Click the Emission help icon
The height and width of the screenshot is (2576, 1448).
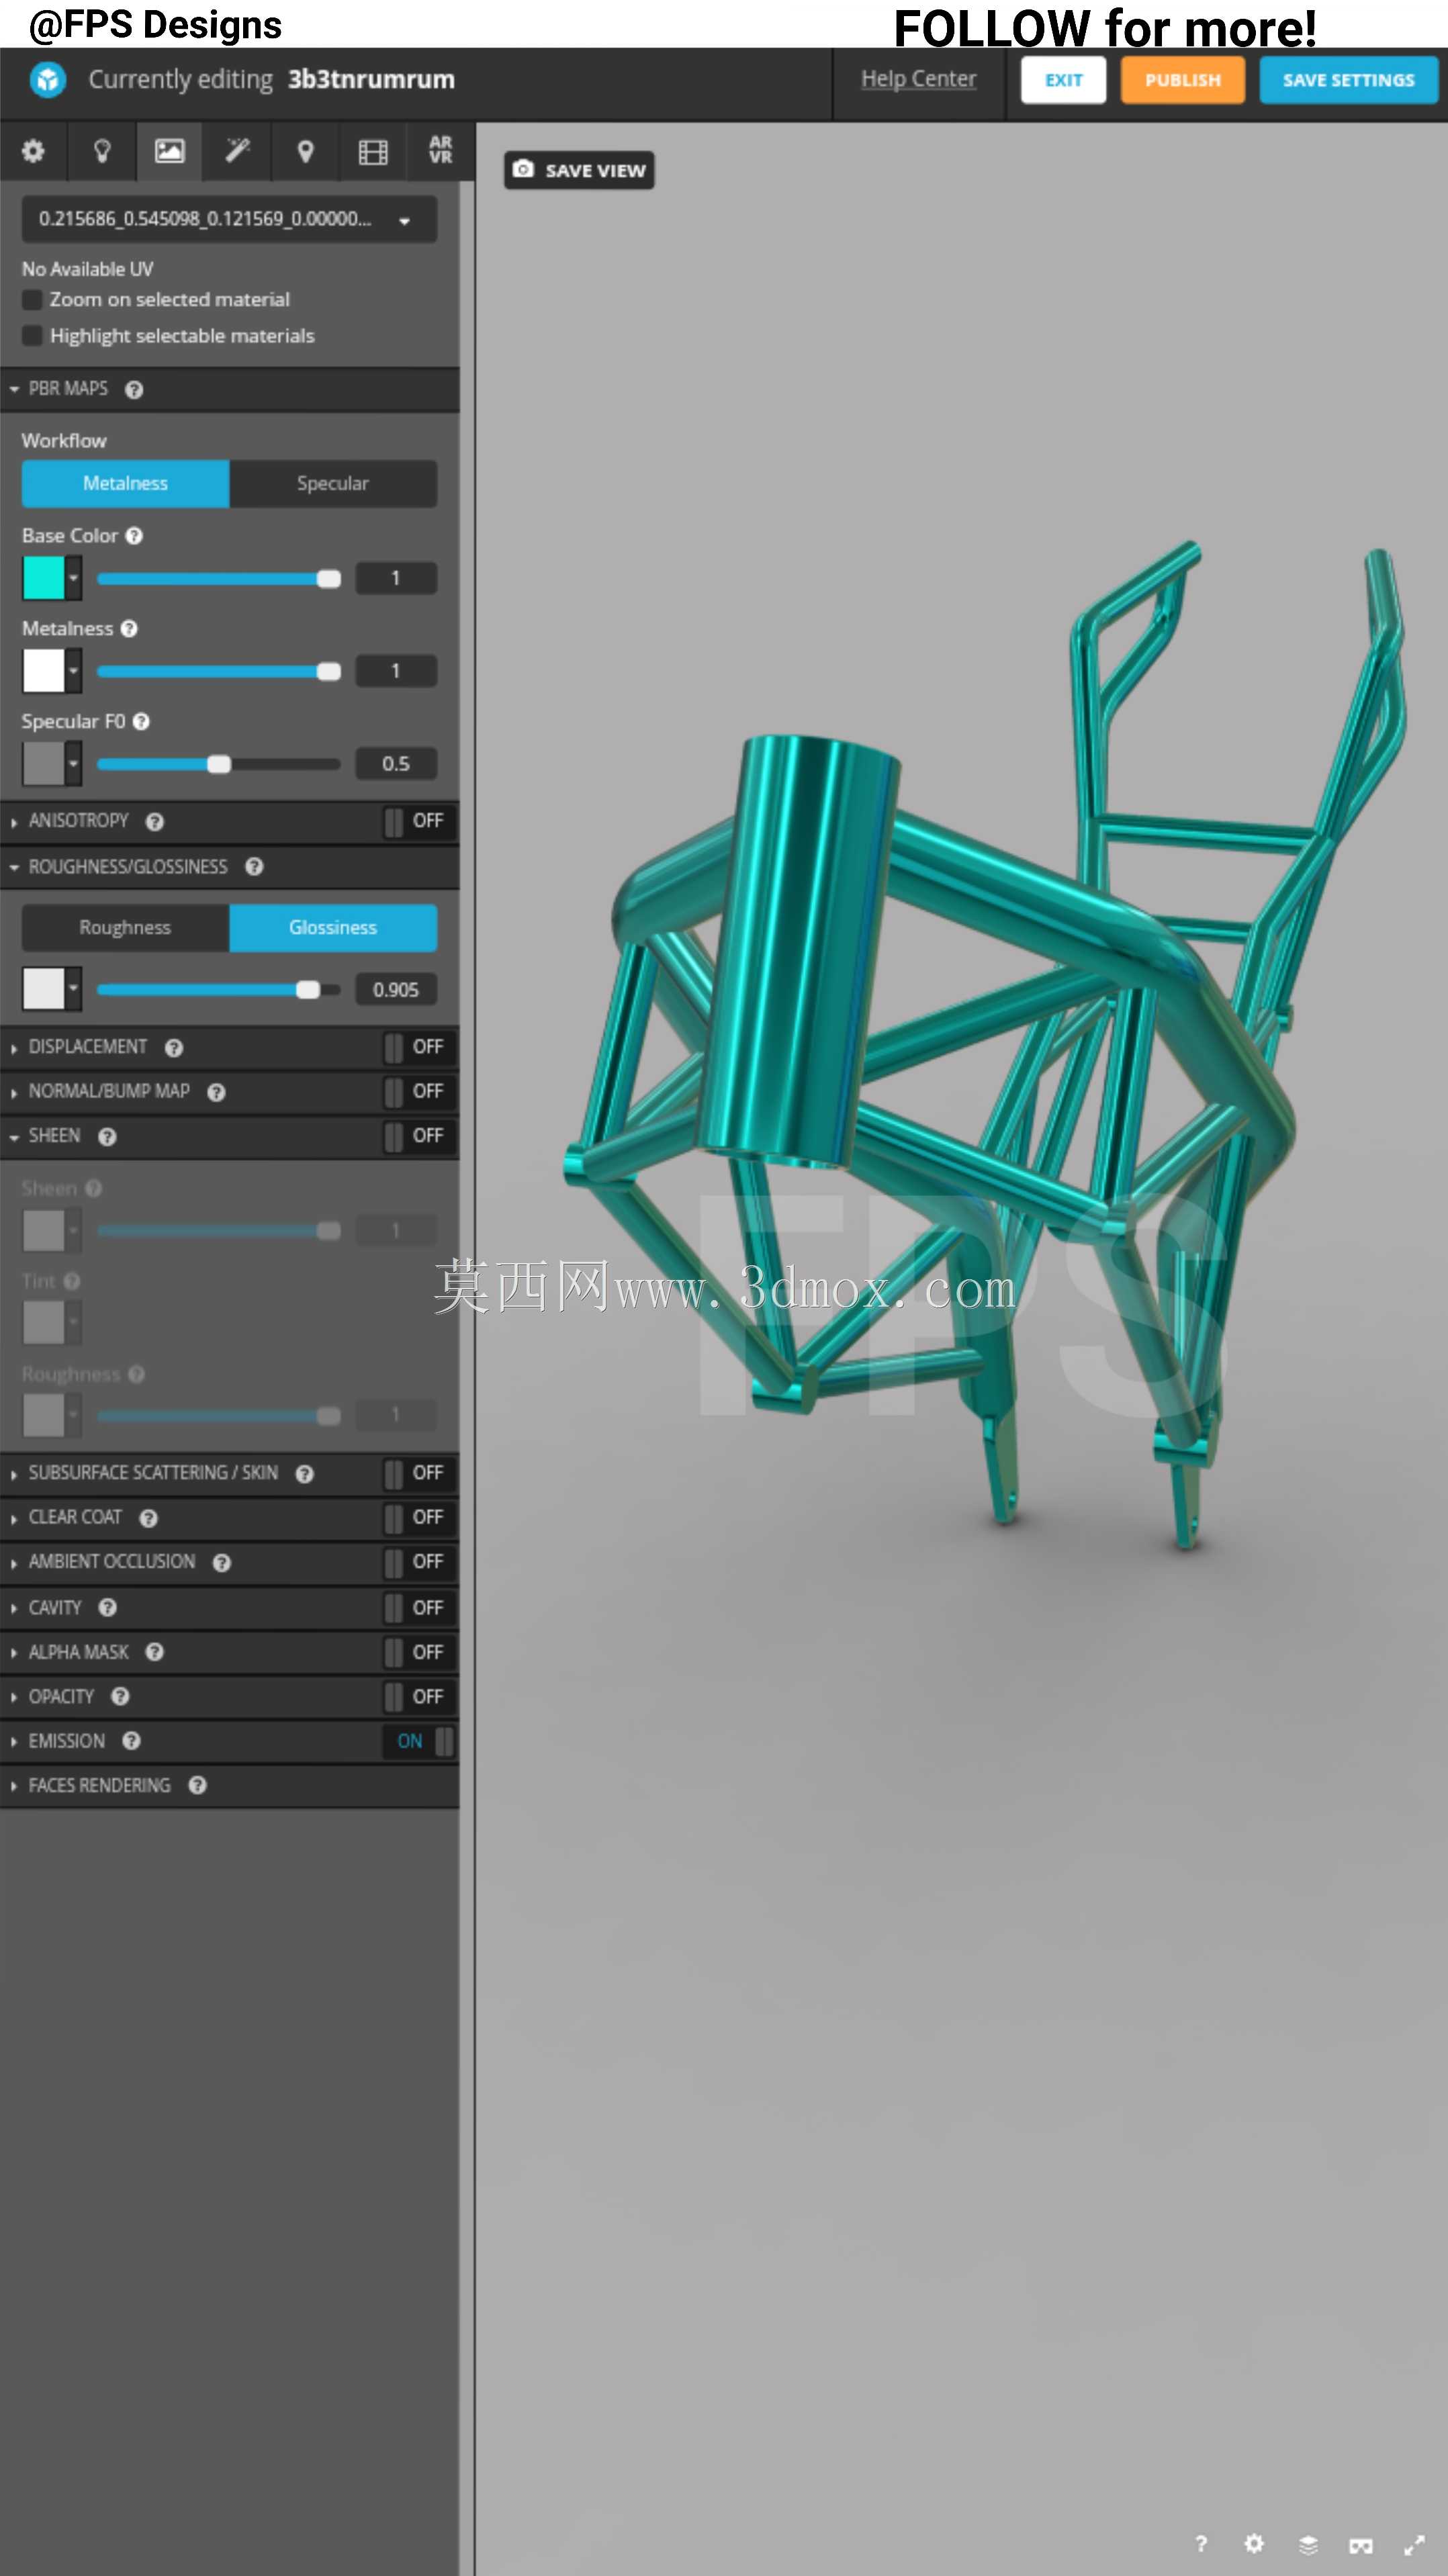(131, 1742)
